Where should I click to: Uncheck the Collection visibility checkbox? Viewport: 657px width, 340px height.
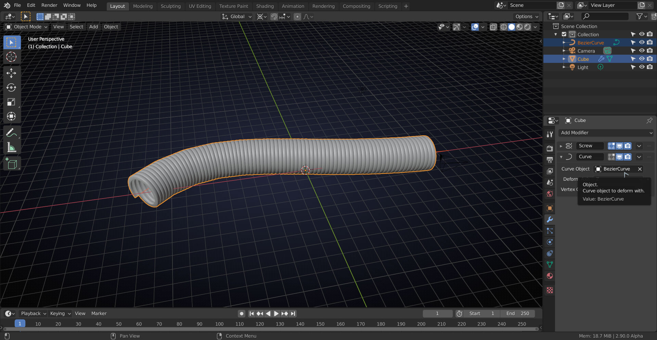tap(564, 34)
